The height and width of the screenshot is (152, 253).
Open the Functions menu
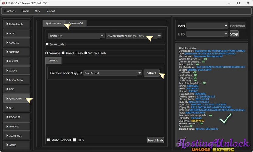[x=10, y=11]
